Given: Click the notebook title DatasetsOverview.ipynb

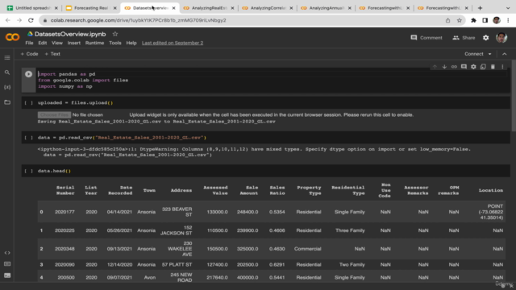Looking at the screenshot, I should click(x=70, y=34).
